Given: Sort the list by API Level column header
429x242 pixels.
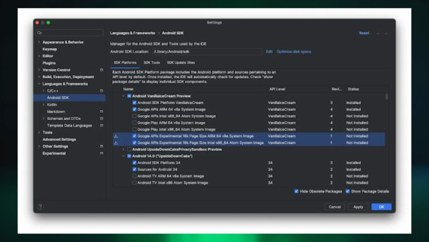Looking at the screenshot, I should point(277,89).
